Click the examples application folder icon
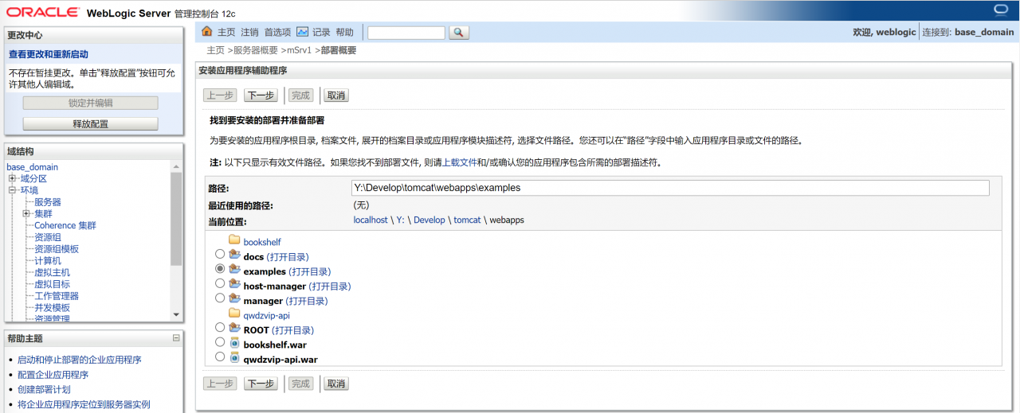Image resolution: width=1020 pixels, height=413 pixels. coord(234,271)
